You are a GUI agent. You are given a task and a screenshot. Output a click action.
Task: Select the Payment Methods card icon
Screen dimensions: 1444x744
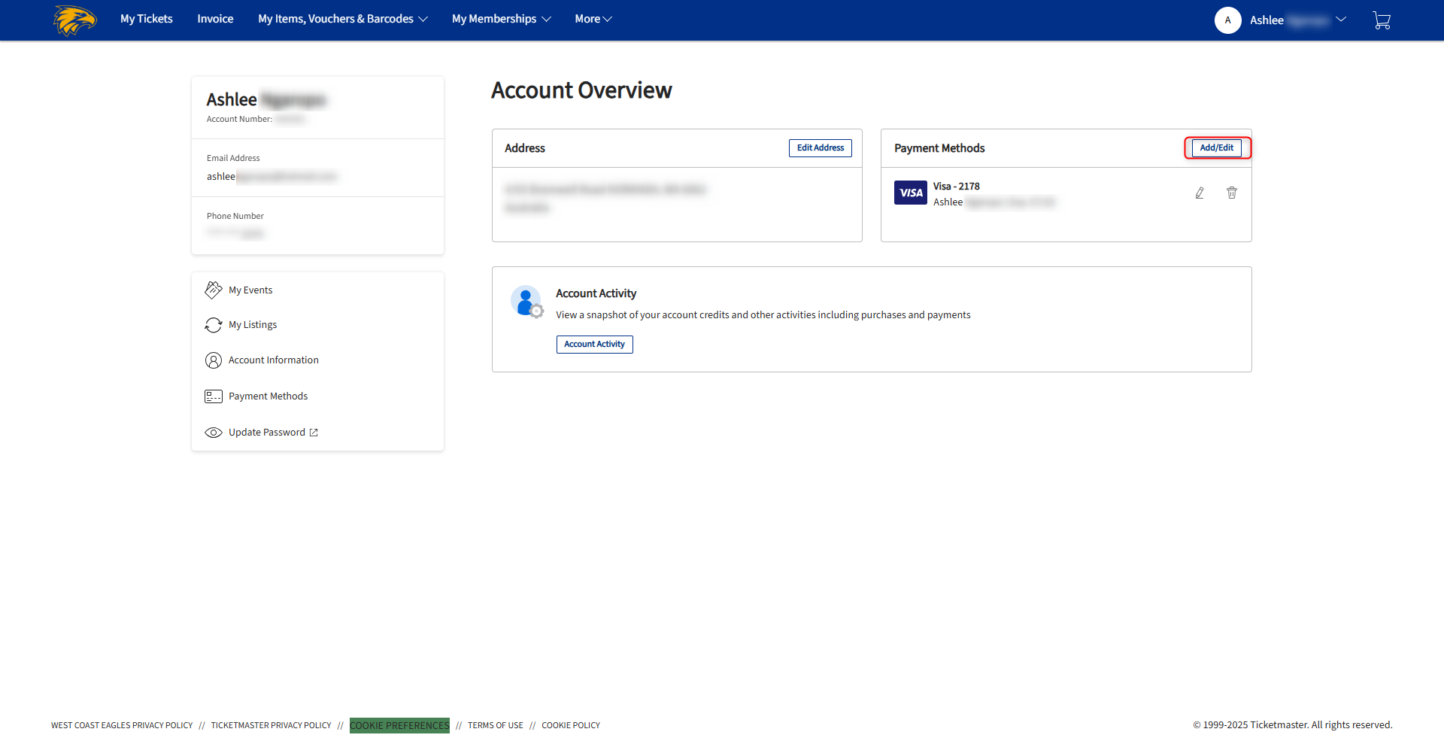pyautogui.click(x=214, y=396)
